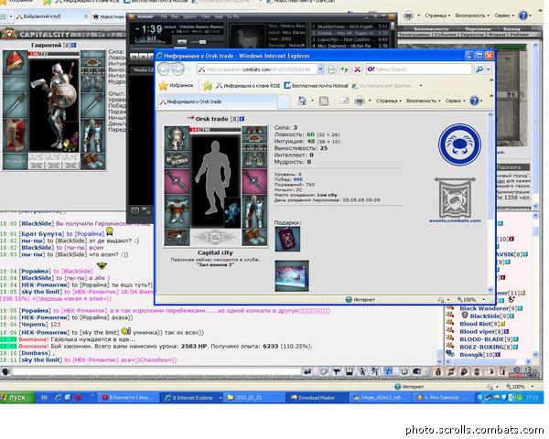Click the BOEZ-BOXING player name in list
This screenshot has height=439, width=549.
click(482, 347)
